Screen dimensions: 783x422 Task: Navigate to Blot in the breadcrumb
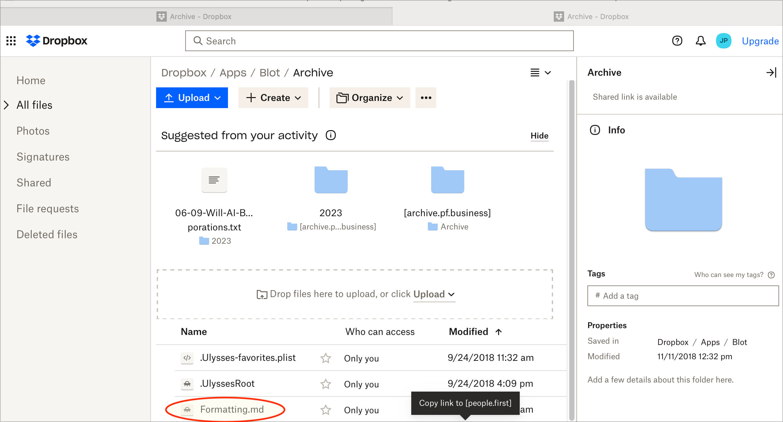(270, 72)
